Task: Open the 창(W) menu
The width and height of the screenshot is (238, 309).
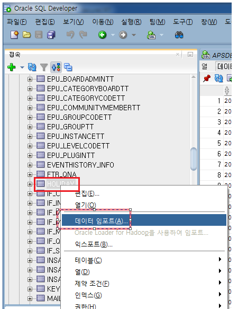Action: [209, 22]
